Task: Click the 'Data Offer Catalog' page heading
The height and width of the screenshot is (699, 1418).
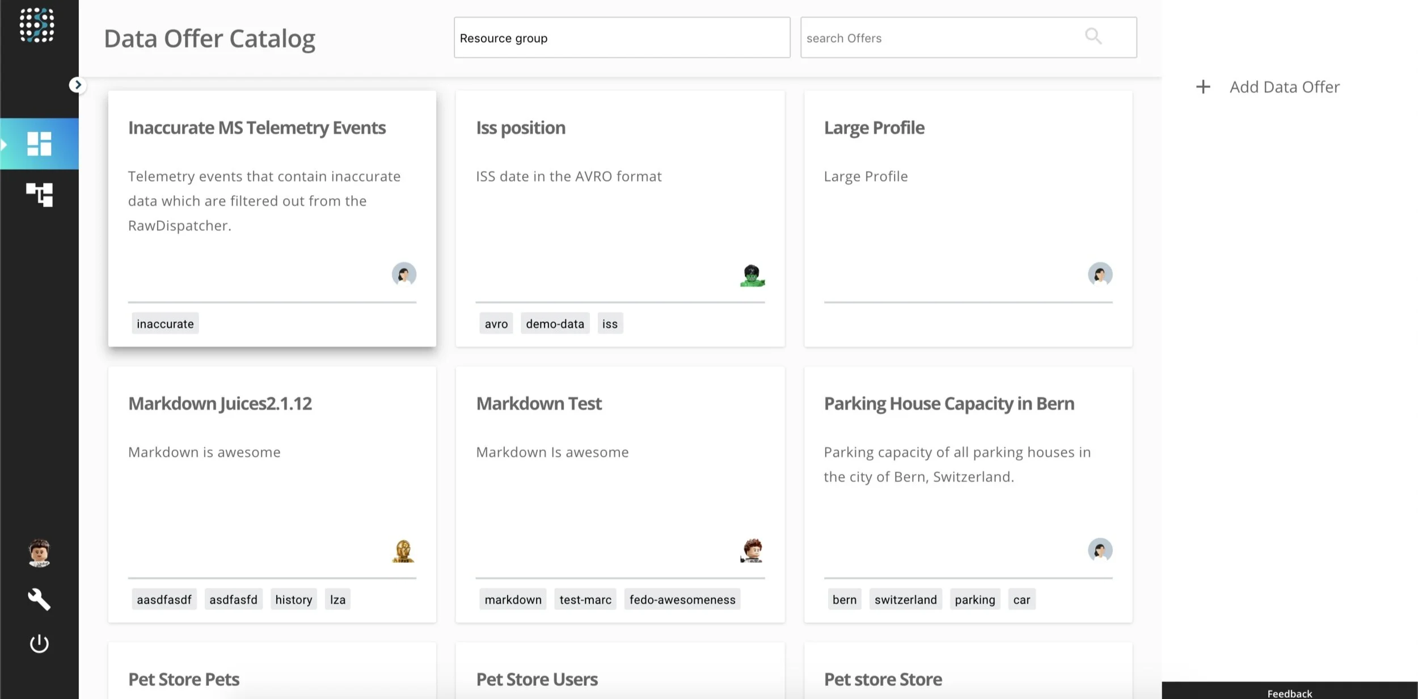Action: [x=210, y=39]
